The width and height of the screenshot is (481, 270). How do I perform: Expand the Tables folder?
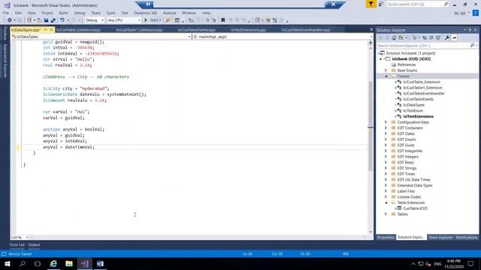tap(386, 214)
